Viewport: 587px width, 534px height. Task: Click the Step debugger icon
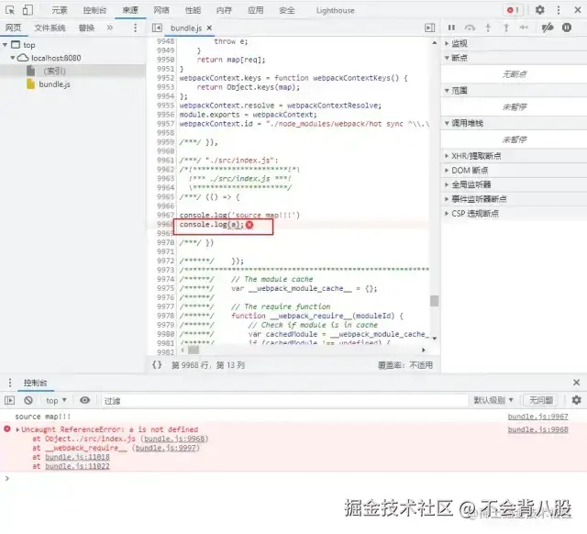click(x=524, y=28)
